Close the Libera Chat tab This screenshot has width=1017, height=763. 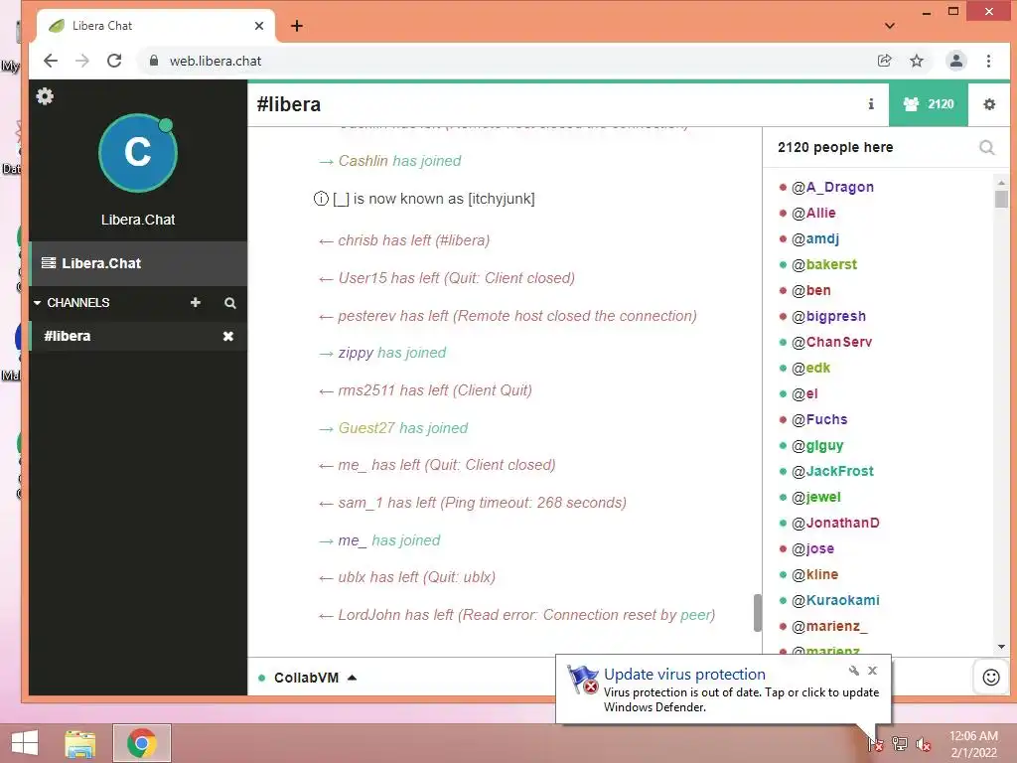pos(259,26)
